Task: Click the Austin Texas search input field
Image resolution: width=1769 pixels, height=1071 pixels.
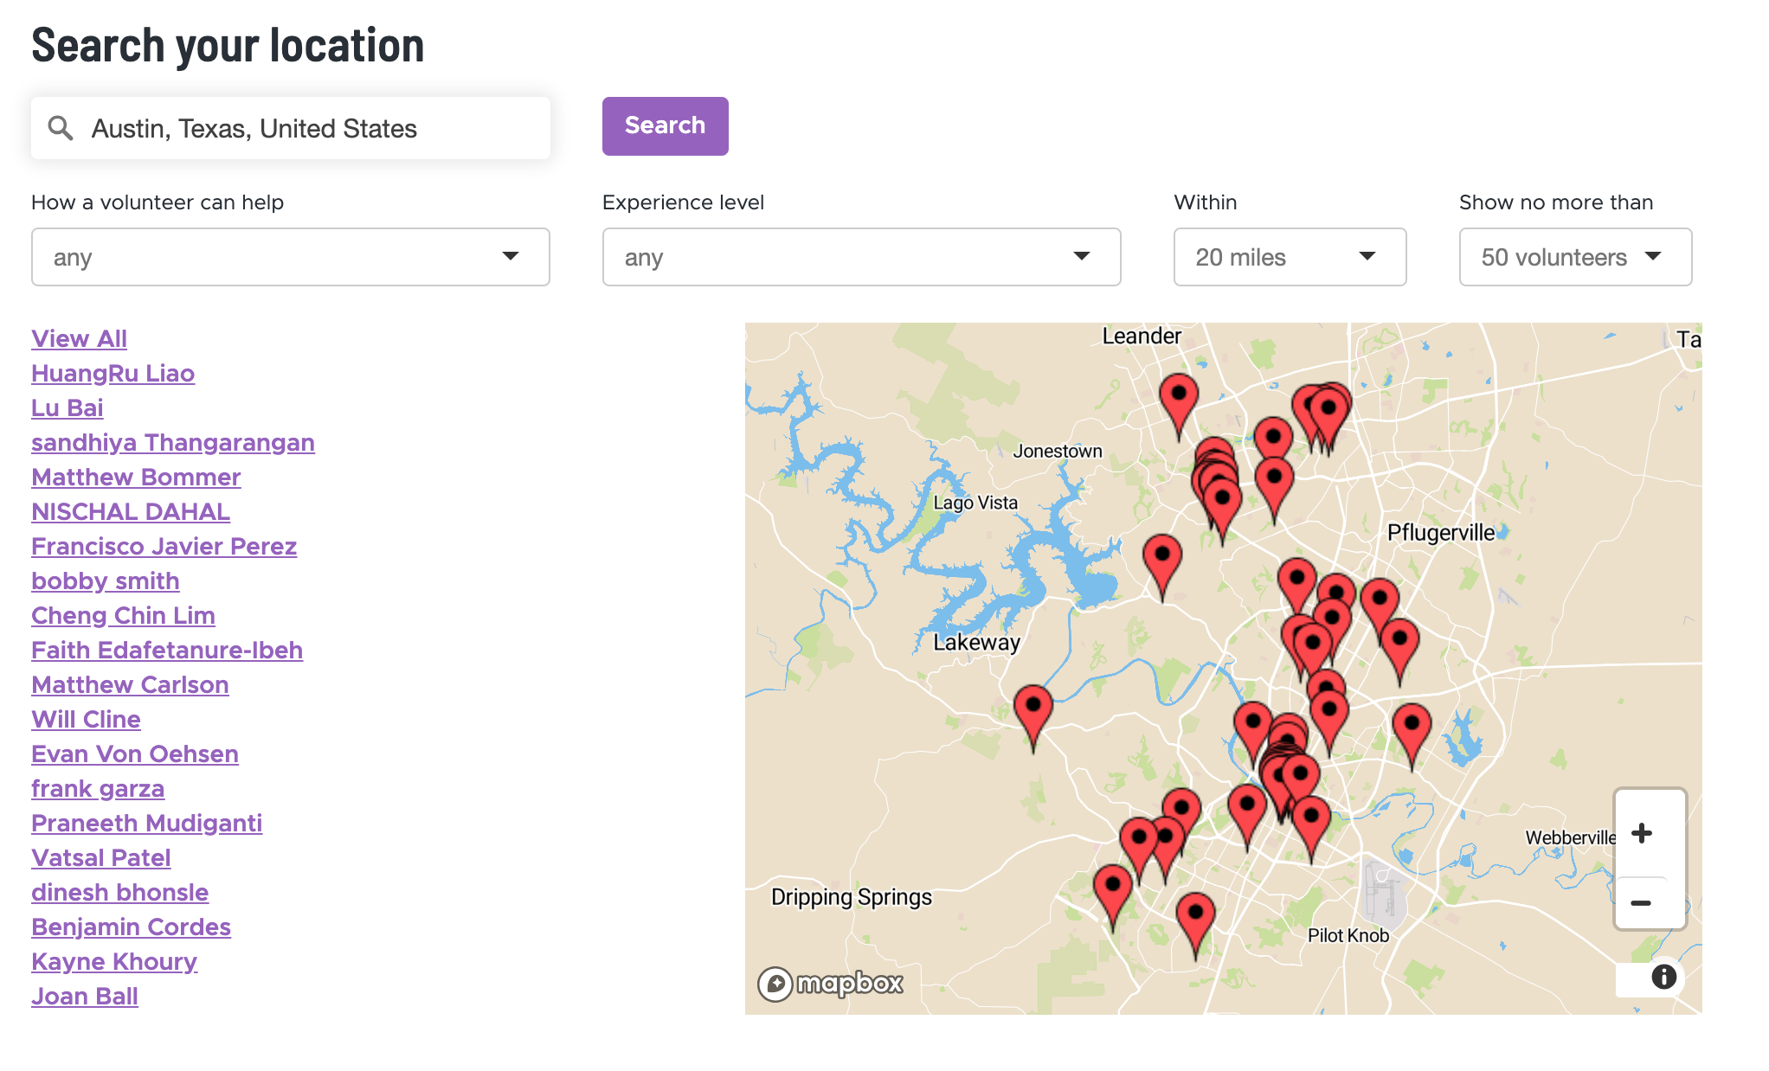Action: pyautogui.click(x=292, y=125)
